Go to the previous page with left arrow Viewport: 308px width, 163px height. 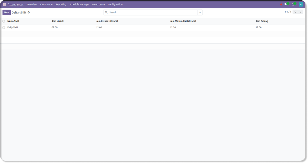295,12
